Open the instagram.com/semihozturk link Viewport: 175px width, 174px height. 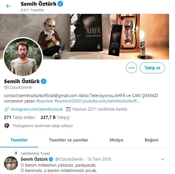coord(37,109)
